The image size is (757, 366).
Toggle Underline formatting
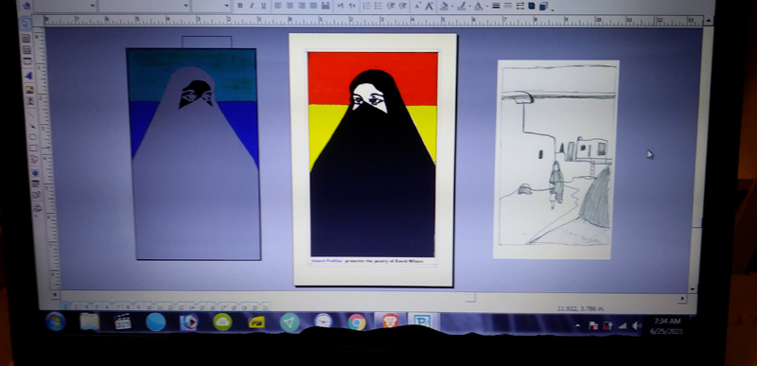tap(263, 6)
